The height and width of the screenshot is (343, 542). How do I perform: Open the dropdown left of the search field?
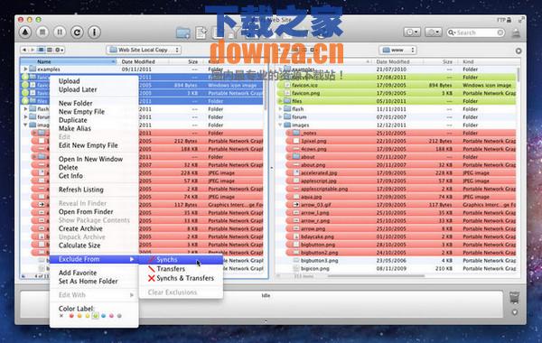(433, 32)
